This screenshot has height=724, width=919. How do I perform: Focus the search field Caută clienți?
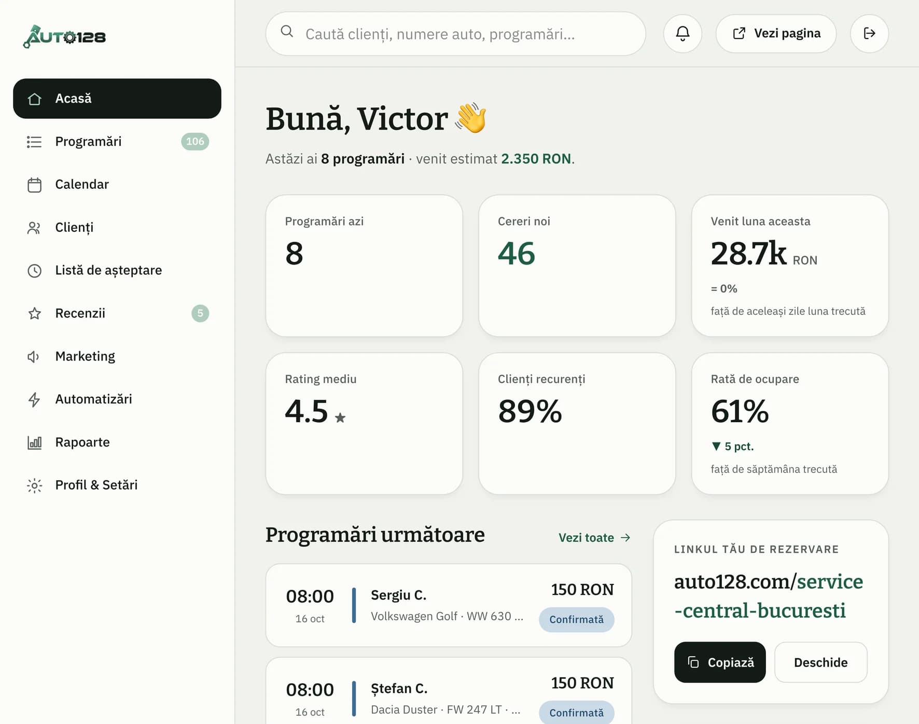click(455, 34)
